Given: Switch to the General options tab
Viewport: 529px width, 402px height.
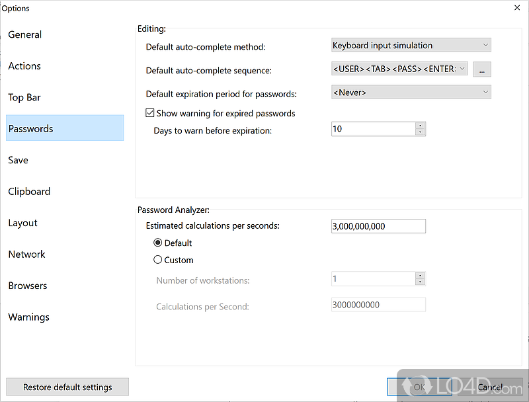Looking at the screenshot, I should pyautogui.click(x=25, y=35).
